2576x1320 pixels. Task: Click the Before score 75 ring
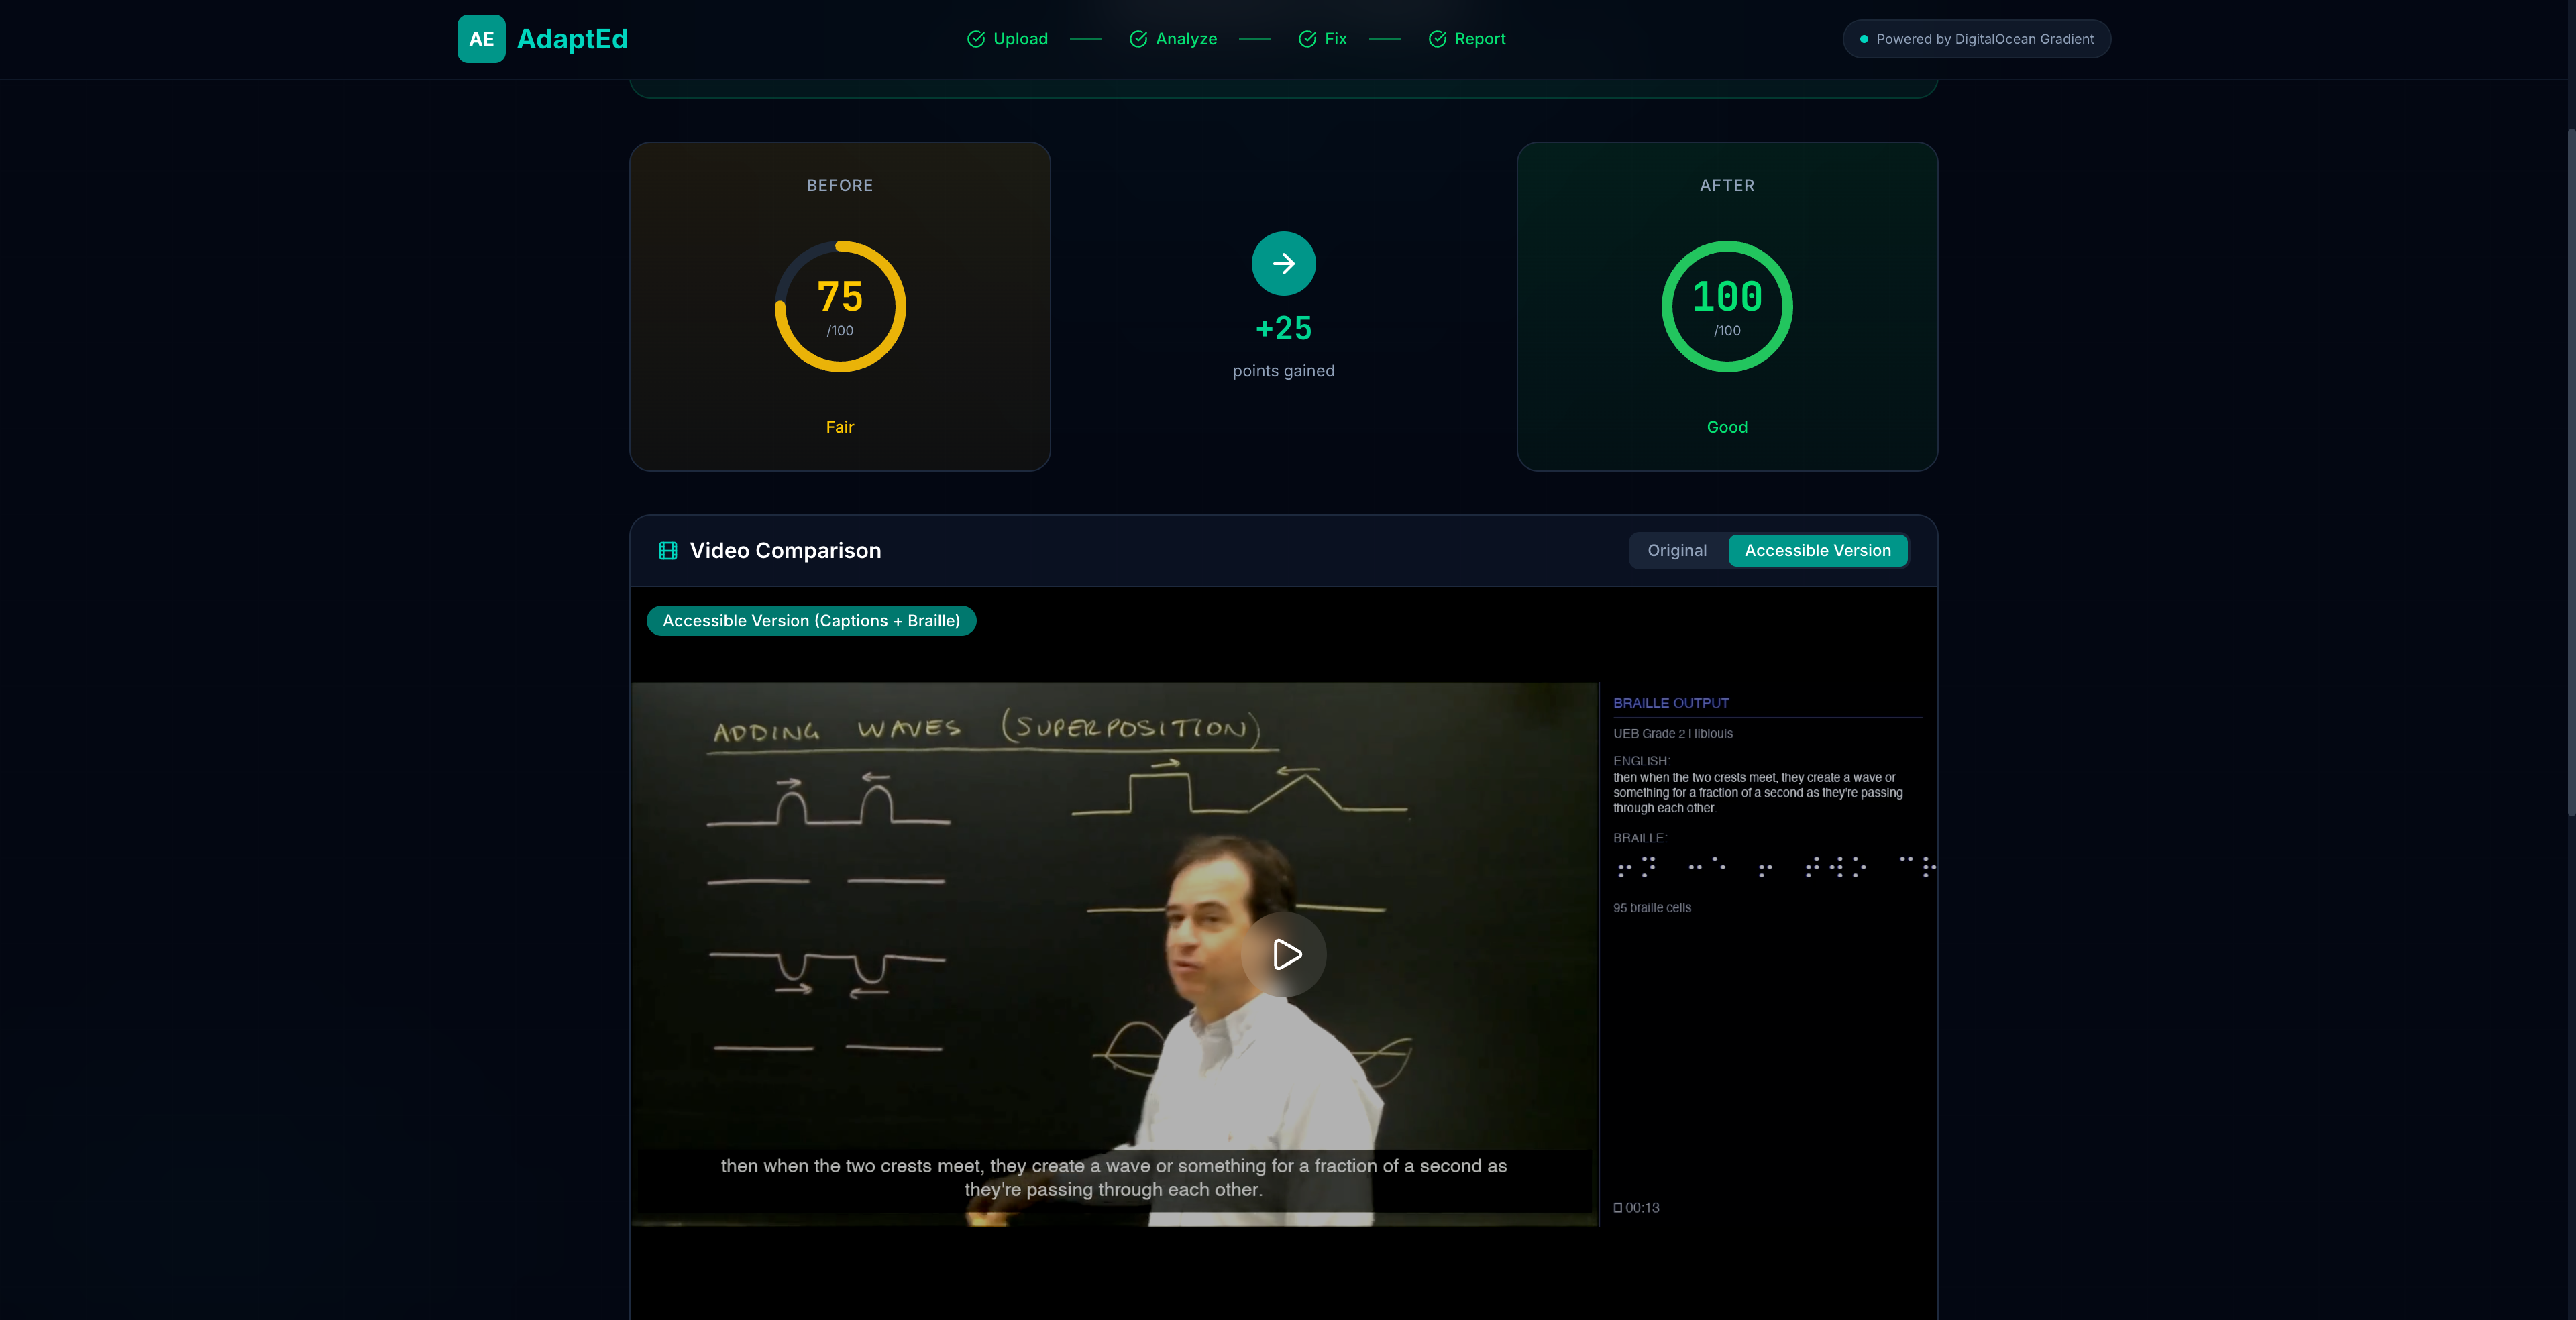[x=840, y=306]
